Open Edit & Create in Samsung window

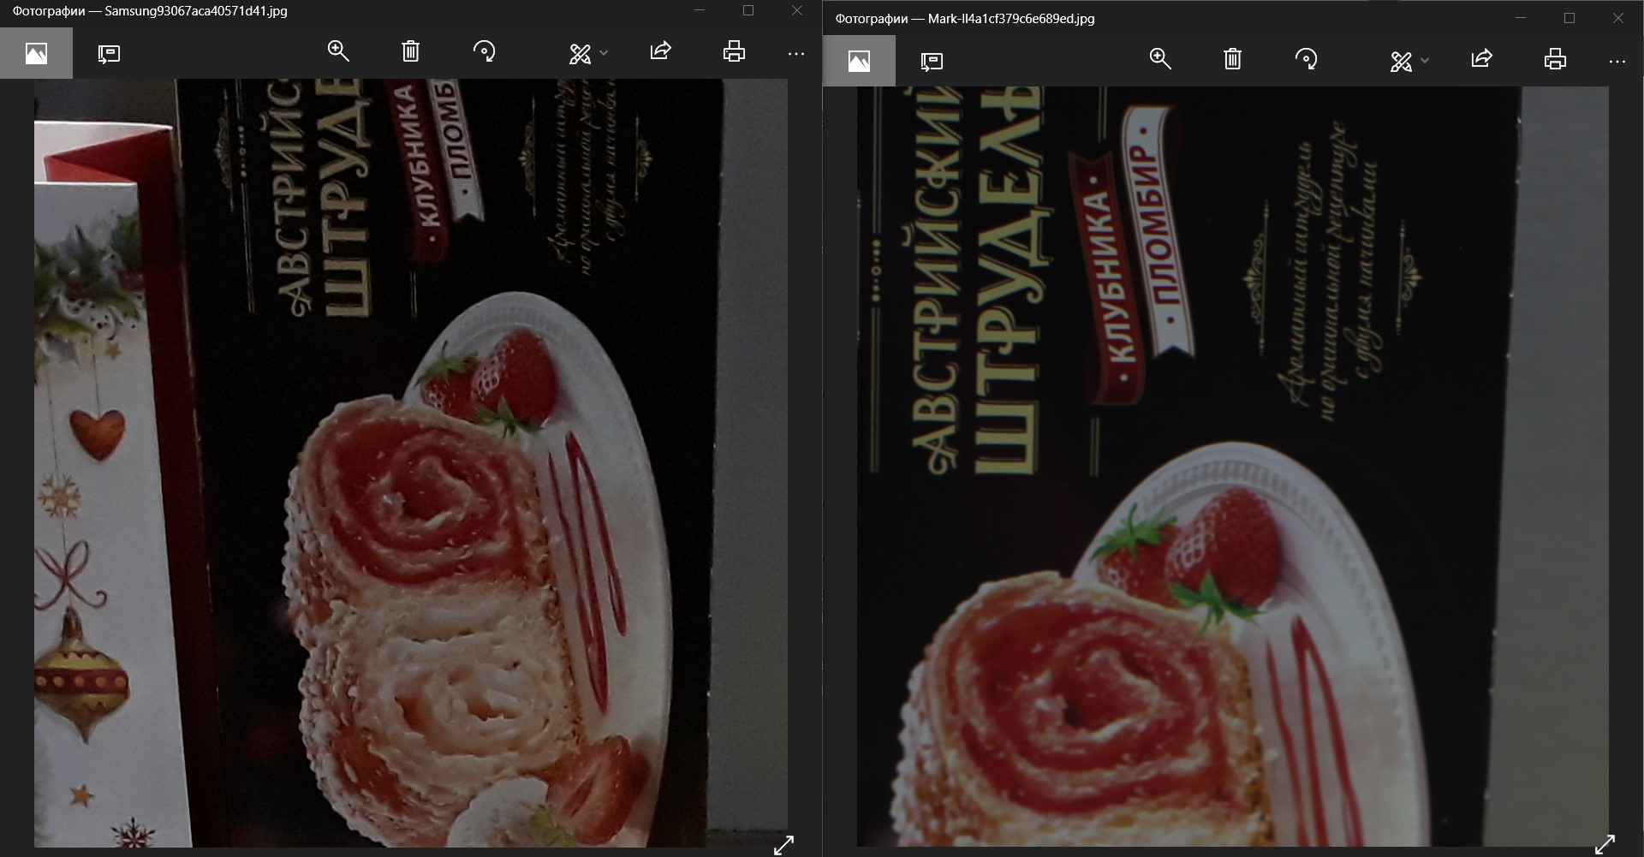tap(580, 53)
